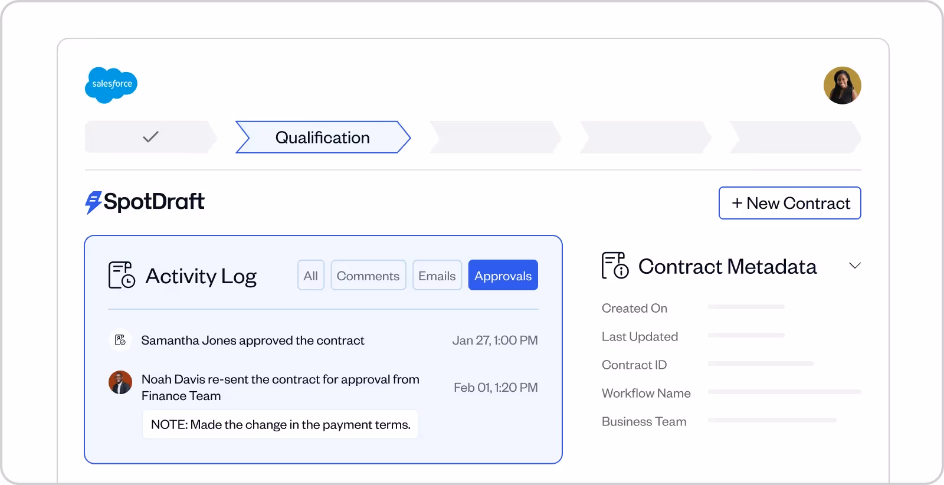Click the Business Team field label

pyautogui.click(x=644, y=421)
